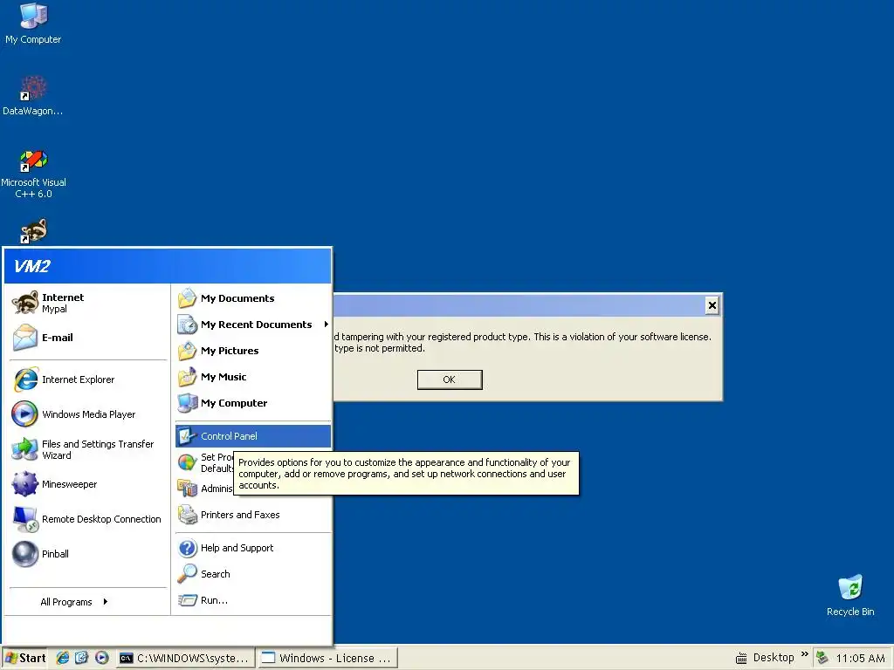
Task: Open My Documents folder in Start menu
Action: [x=252, y=298]
